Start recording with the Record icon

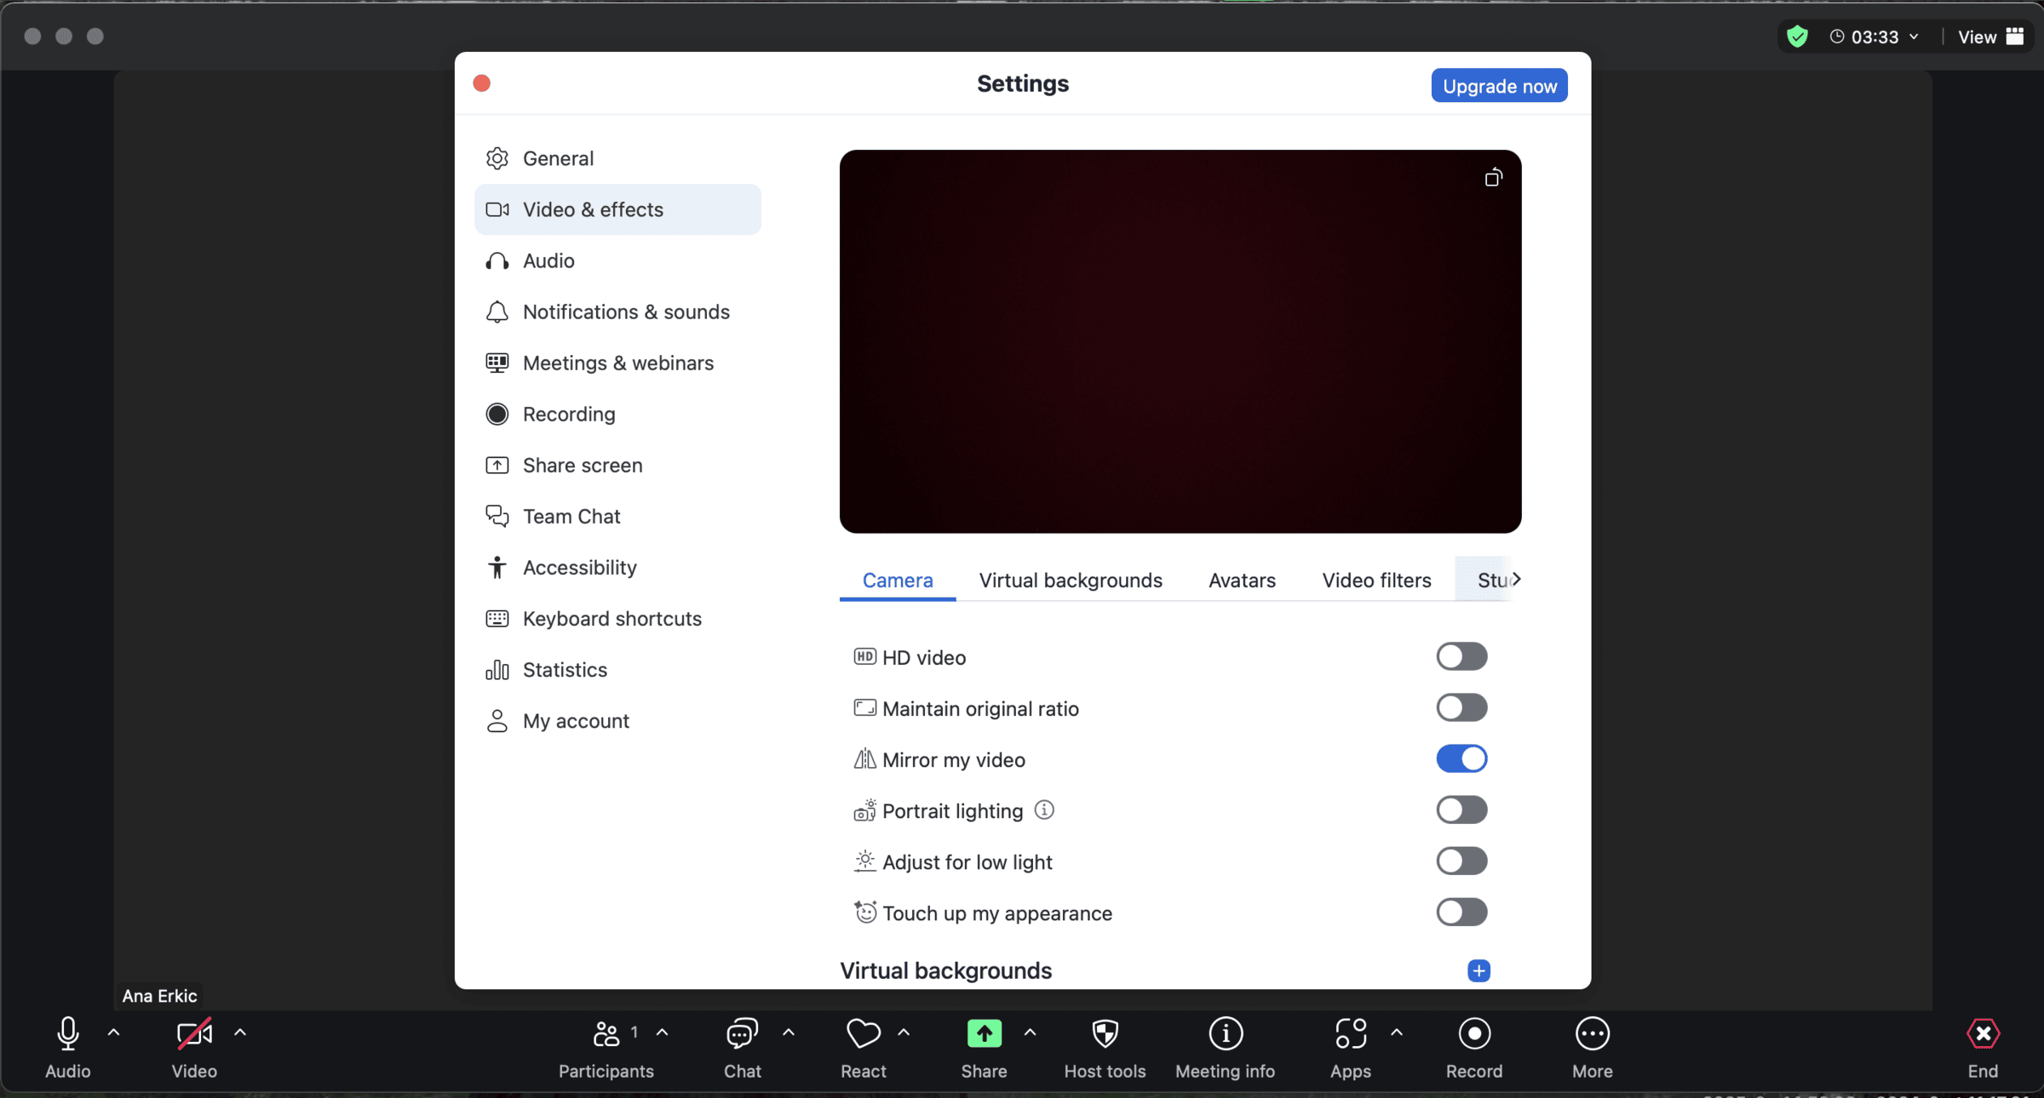[x=1474, y=1033]
